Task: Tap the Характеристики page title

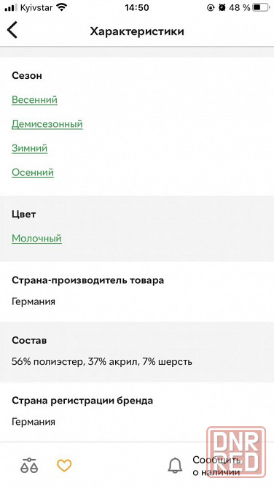Action: 137,31
